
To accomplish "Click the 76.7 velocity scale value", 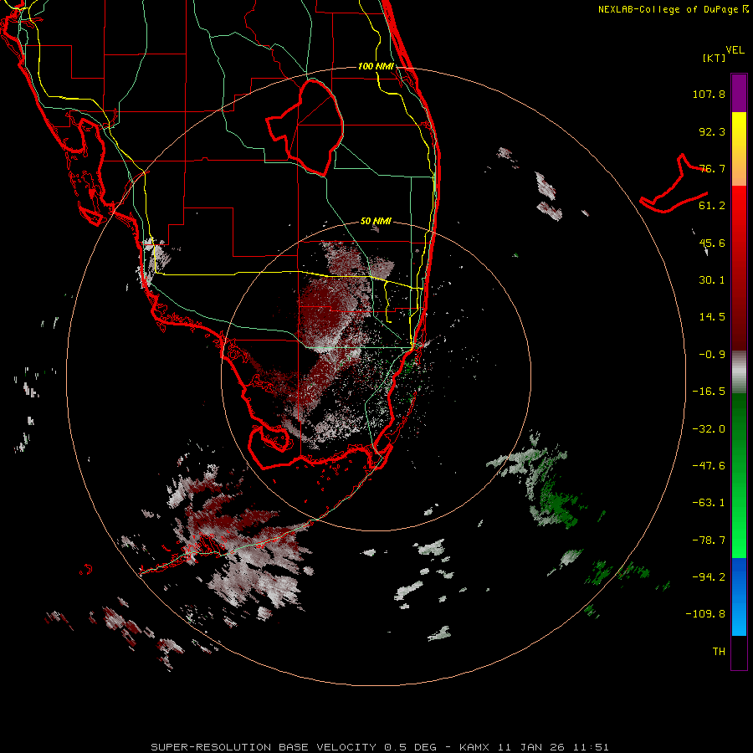I will coord(712,168).
